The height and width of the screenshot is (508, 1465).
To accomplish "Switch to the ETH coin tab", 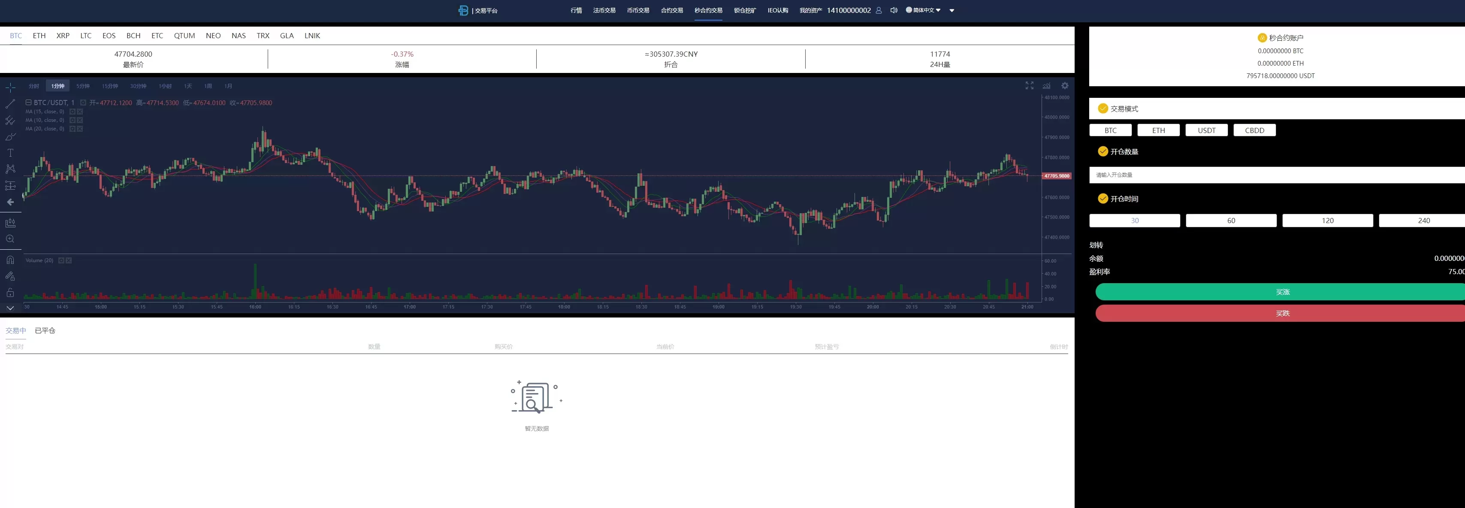I will point(39,35).
